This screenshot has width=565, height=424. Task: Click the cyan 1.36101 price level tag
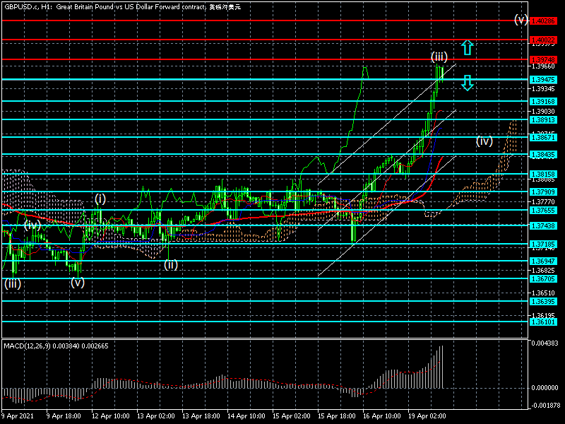[543, 322]
